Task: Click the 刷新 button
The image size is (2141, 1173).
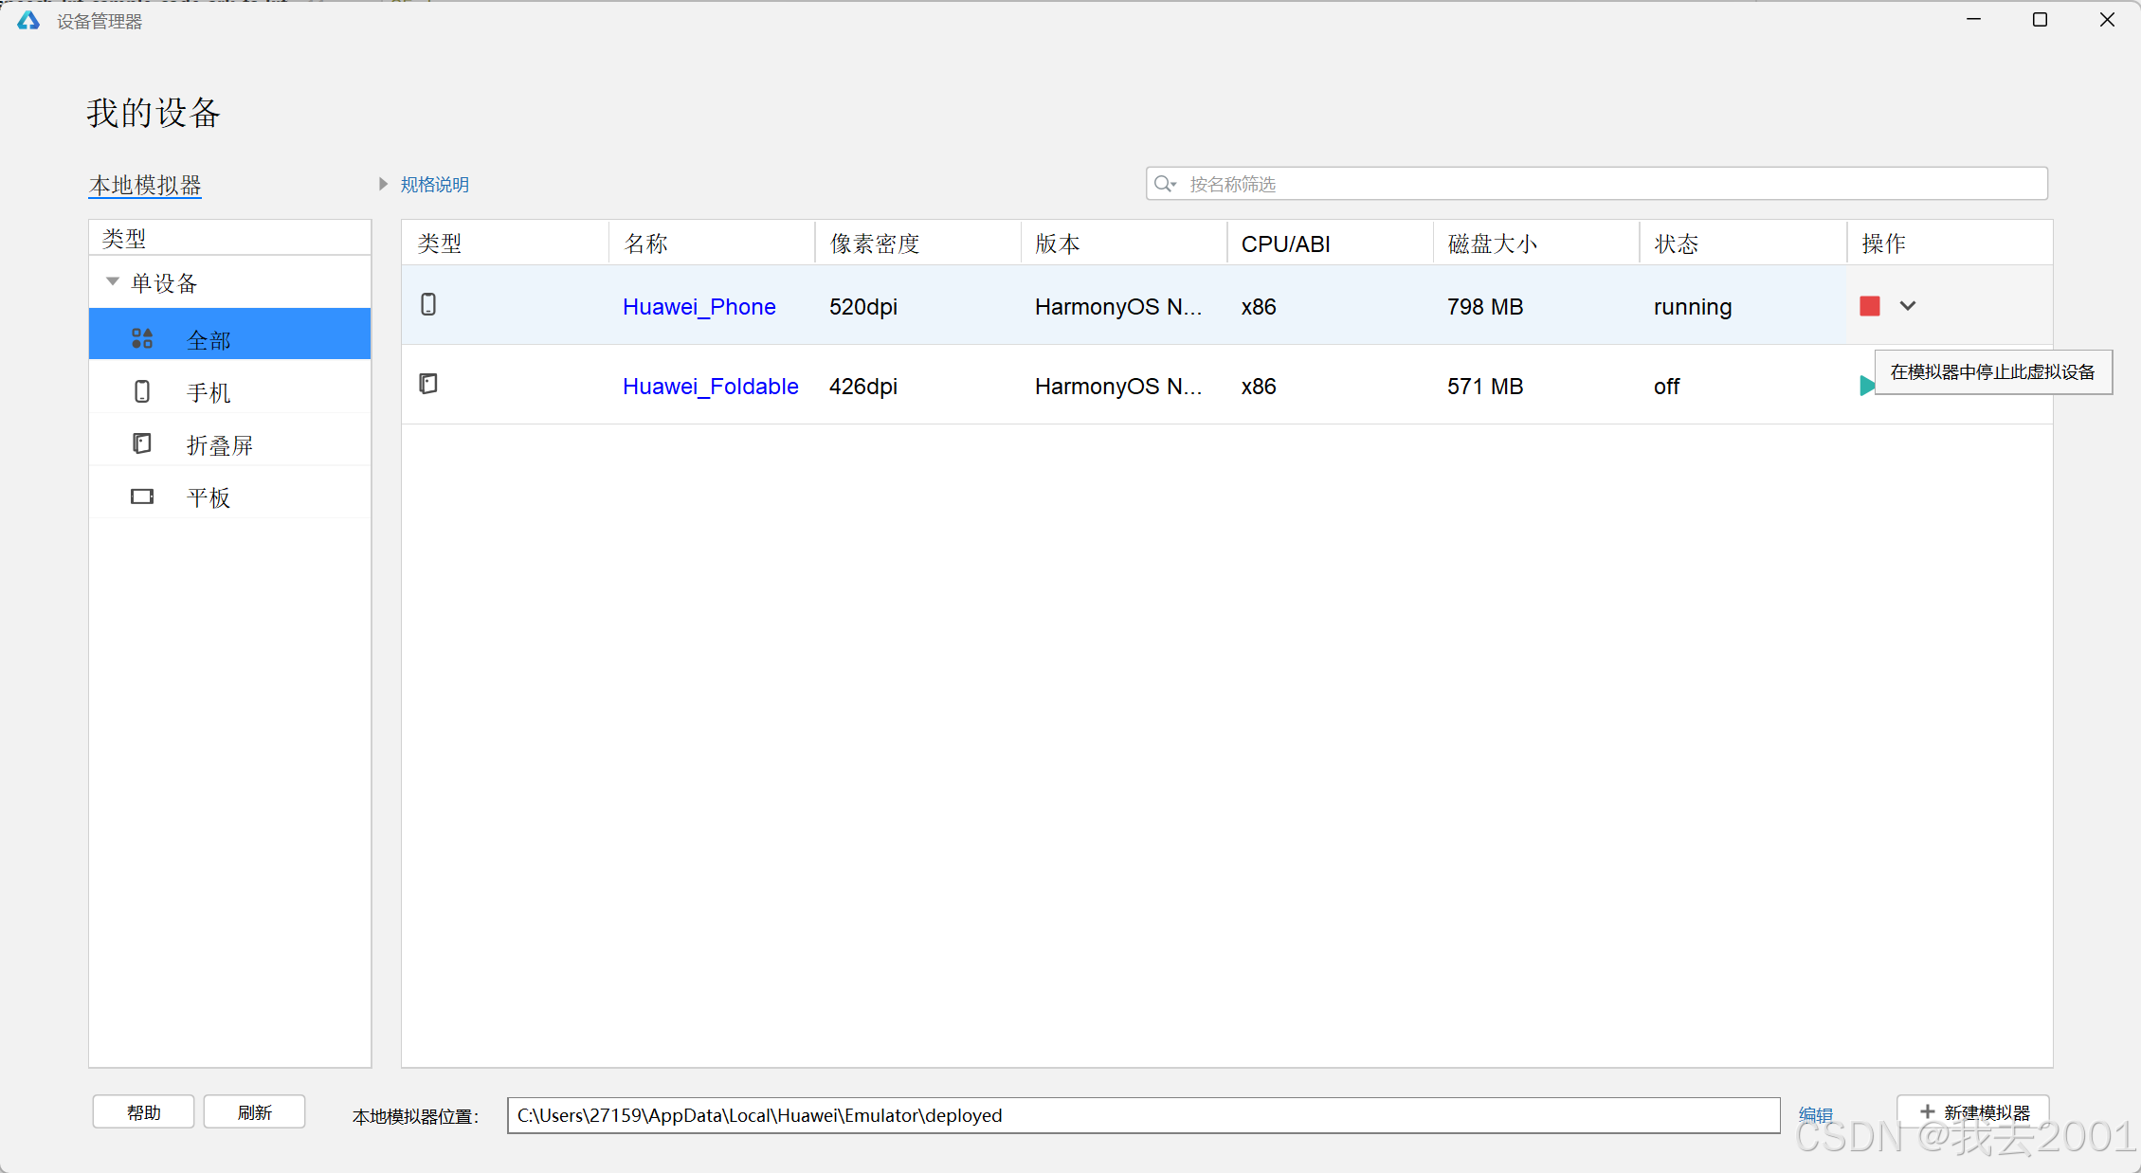Action: (254, 1112)
